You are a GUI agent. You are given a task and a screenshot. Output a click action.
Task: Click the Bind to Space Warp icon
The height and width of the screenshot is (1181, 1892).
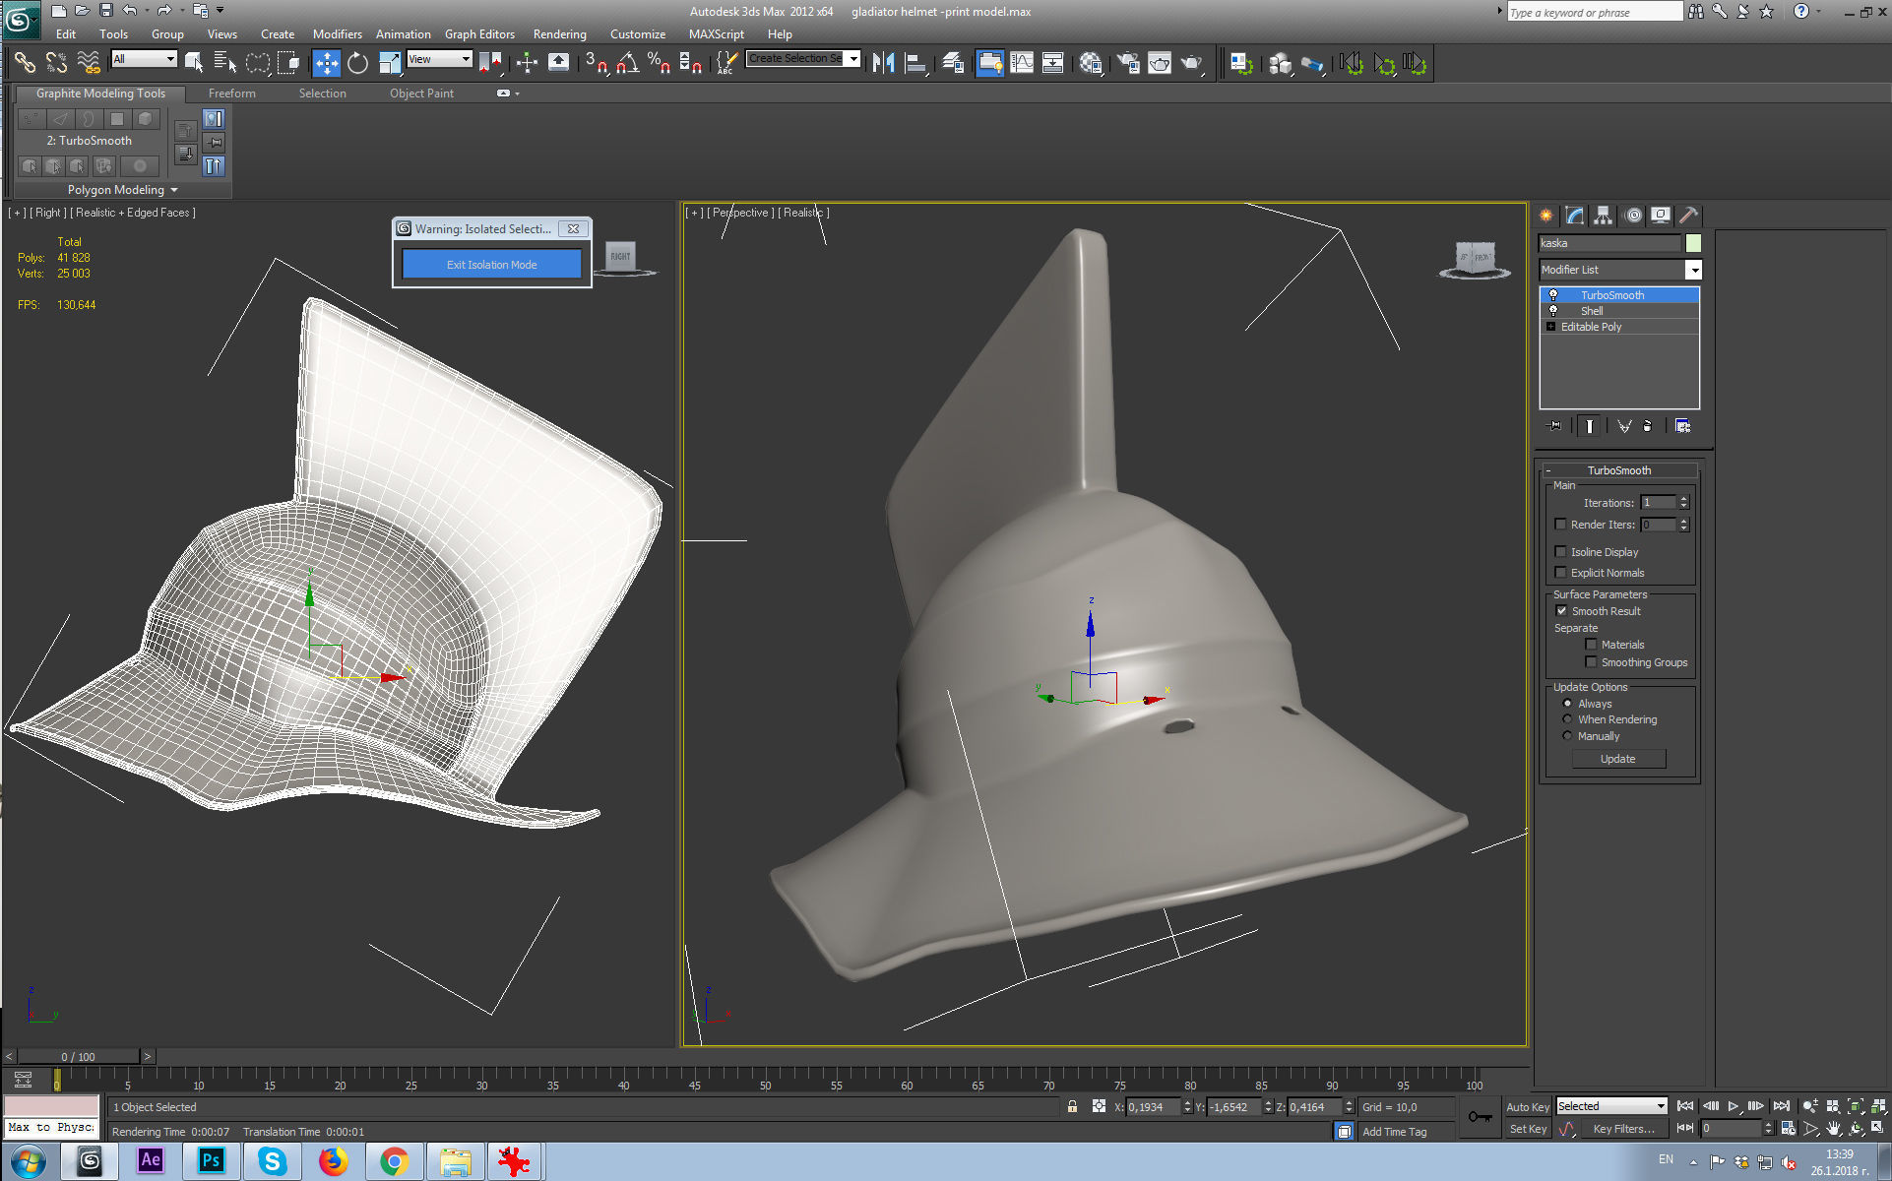(x=89, y=63)
